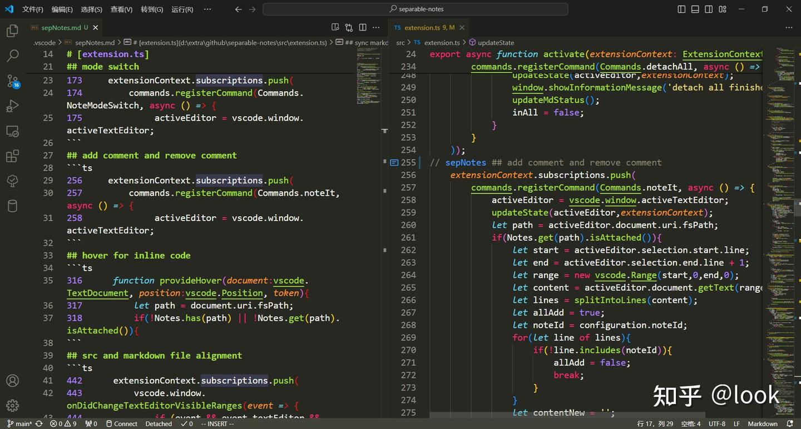Screen dimensions: 801x429
Task: Switch to the extension.ts tab
Action: (423, 27)
